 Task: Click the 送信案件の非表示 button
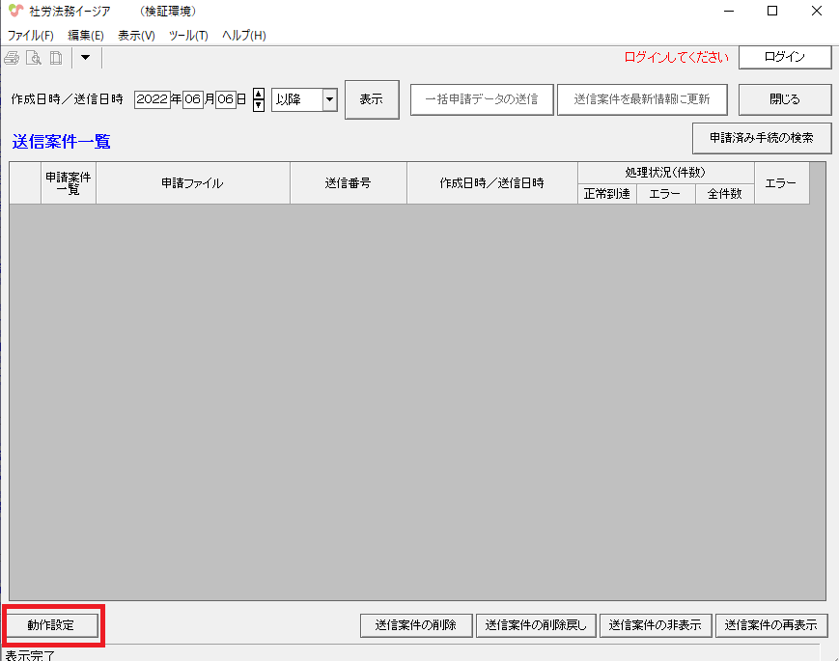tap(655, 625)
